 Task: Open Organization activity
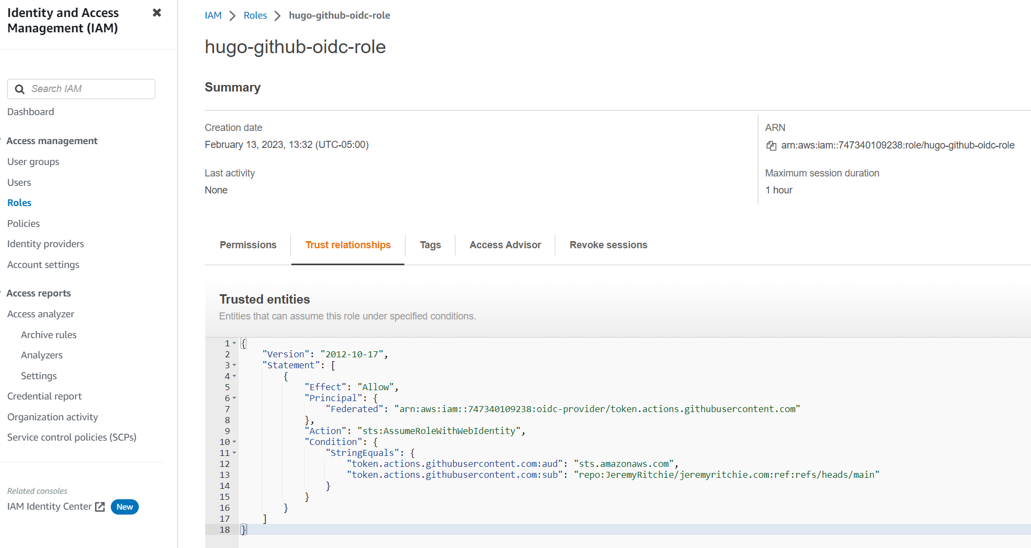coord(53,417)
